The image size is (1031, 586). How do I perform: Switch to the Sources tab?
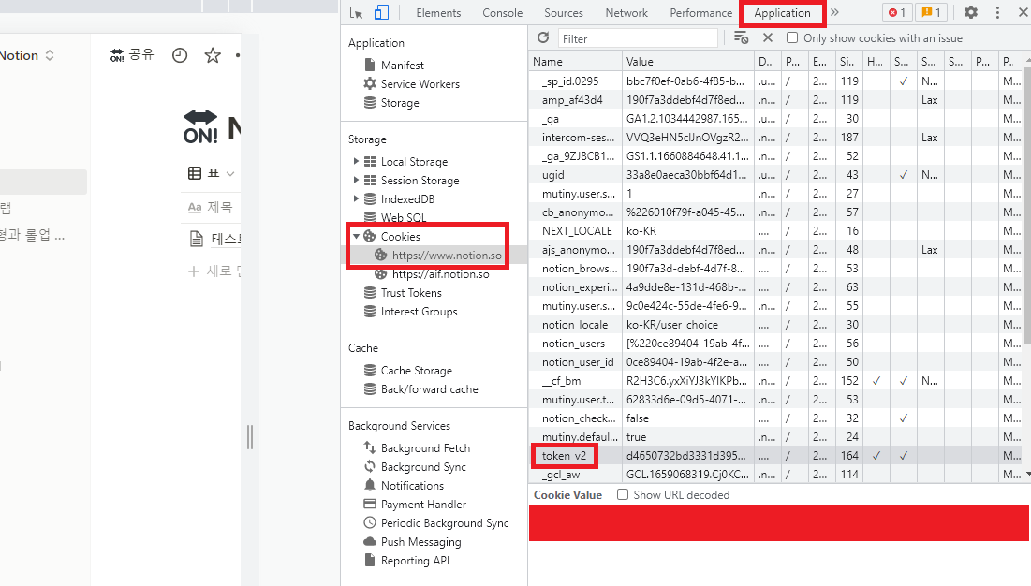tap(564, 12)
